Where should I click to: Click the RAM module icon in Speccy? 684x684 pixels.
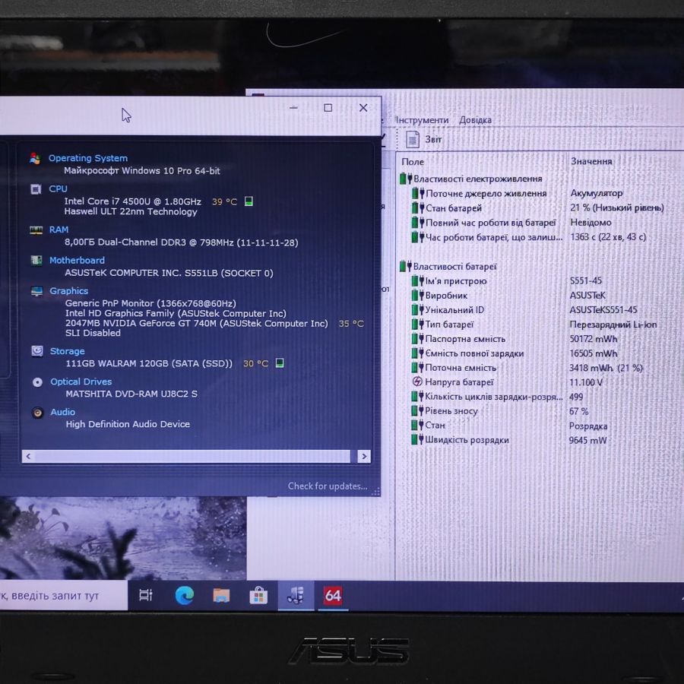coord(36,230)
